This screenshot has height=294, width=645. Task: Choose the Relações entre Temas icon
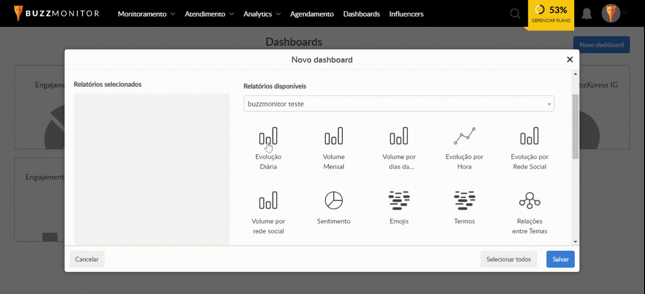pyautogui.click(x=529, y=201)
